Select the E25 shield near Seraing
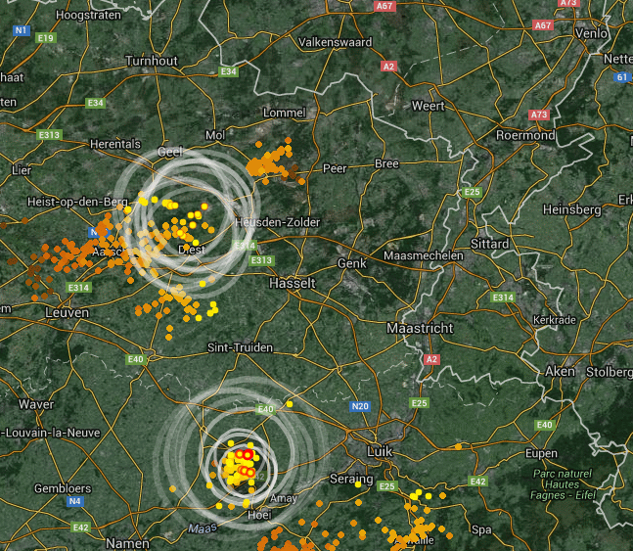 pos(386,486)
